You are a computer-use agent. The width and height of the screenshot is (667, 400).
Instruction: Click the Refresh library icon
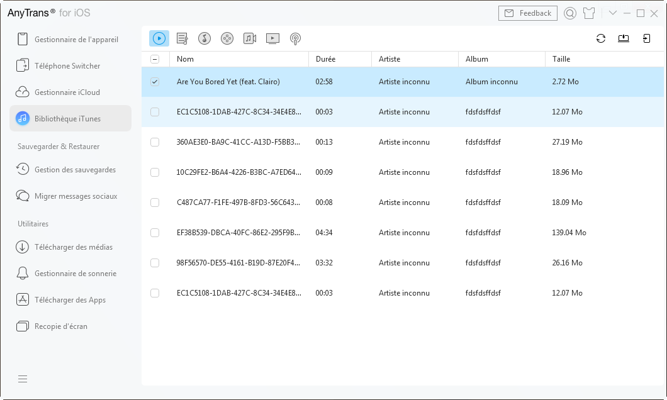pos(601,38)
